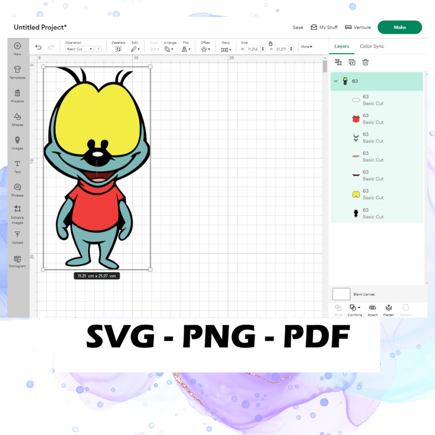Click the canvas vertical scrollbar

coord(325,67)
